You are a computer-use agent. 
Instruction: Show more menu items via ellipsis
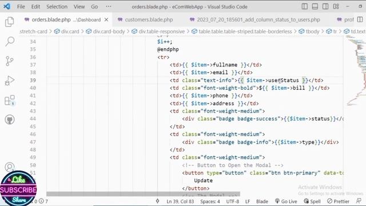109,6
